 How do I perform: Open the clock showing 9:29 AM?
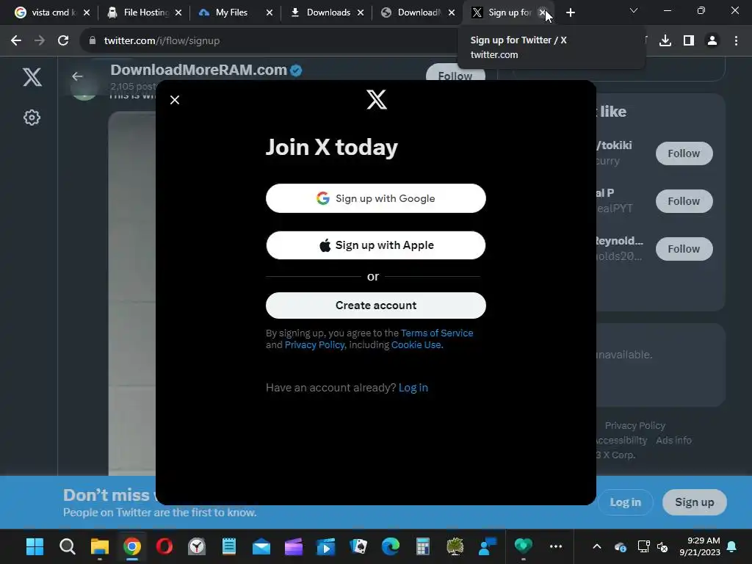(x=700, y=546)
